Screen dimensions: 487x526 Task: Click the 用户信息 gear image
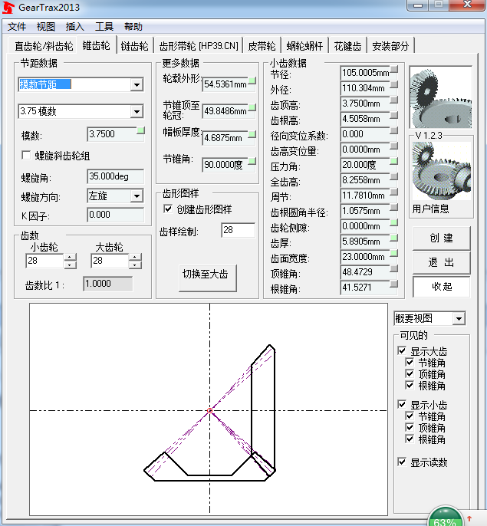pos(441,171)
